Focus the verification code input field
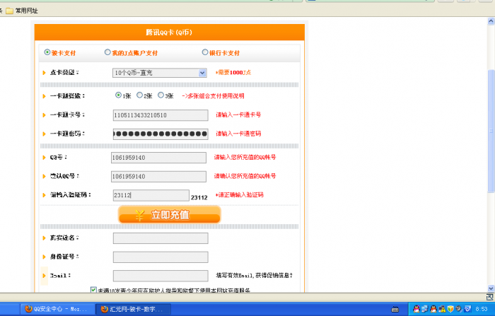Viewport: 495px width, 316px height. pos(151,195)
